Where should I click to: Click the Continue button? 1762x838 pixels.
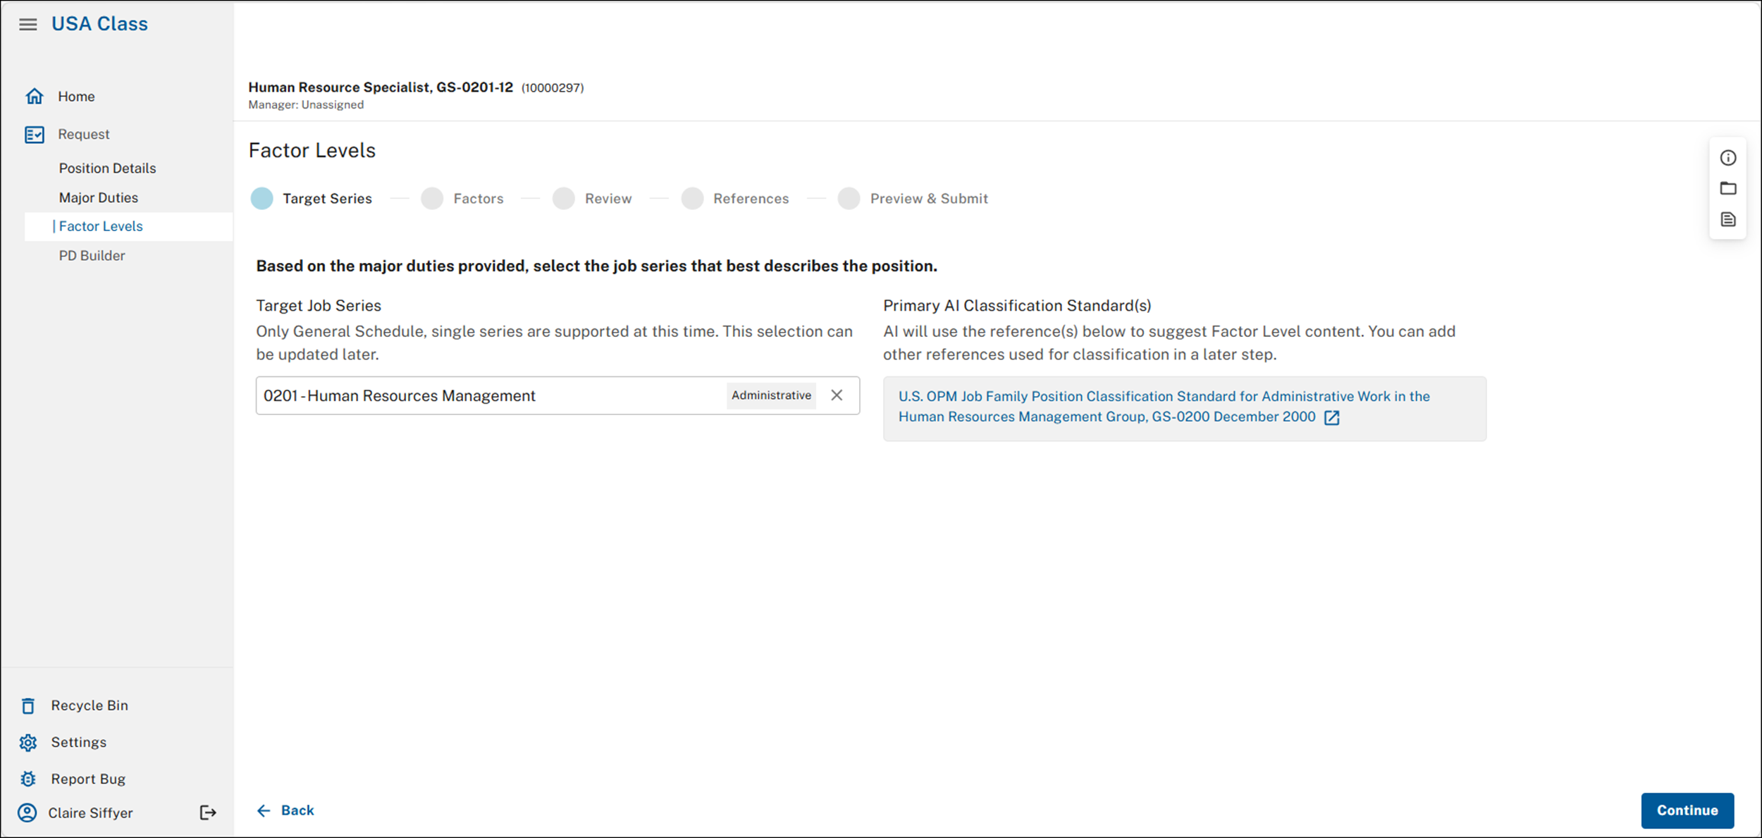pos(1687,811)
